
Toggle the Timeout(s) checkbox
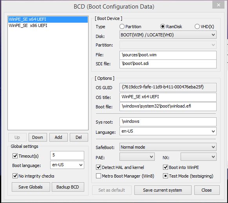point(15,156)
